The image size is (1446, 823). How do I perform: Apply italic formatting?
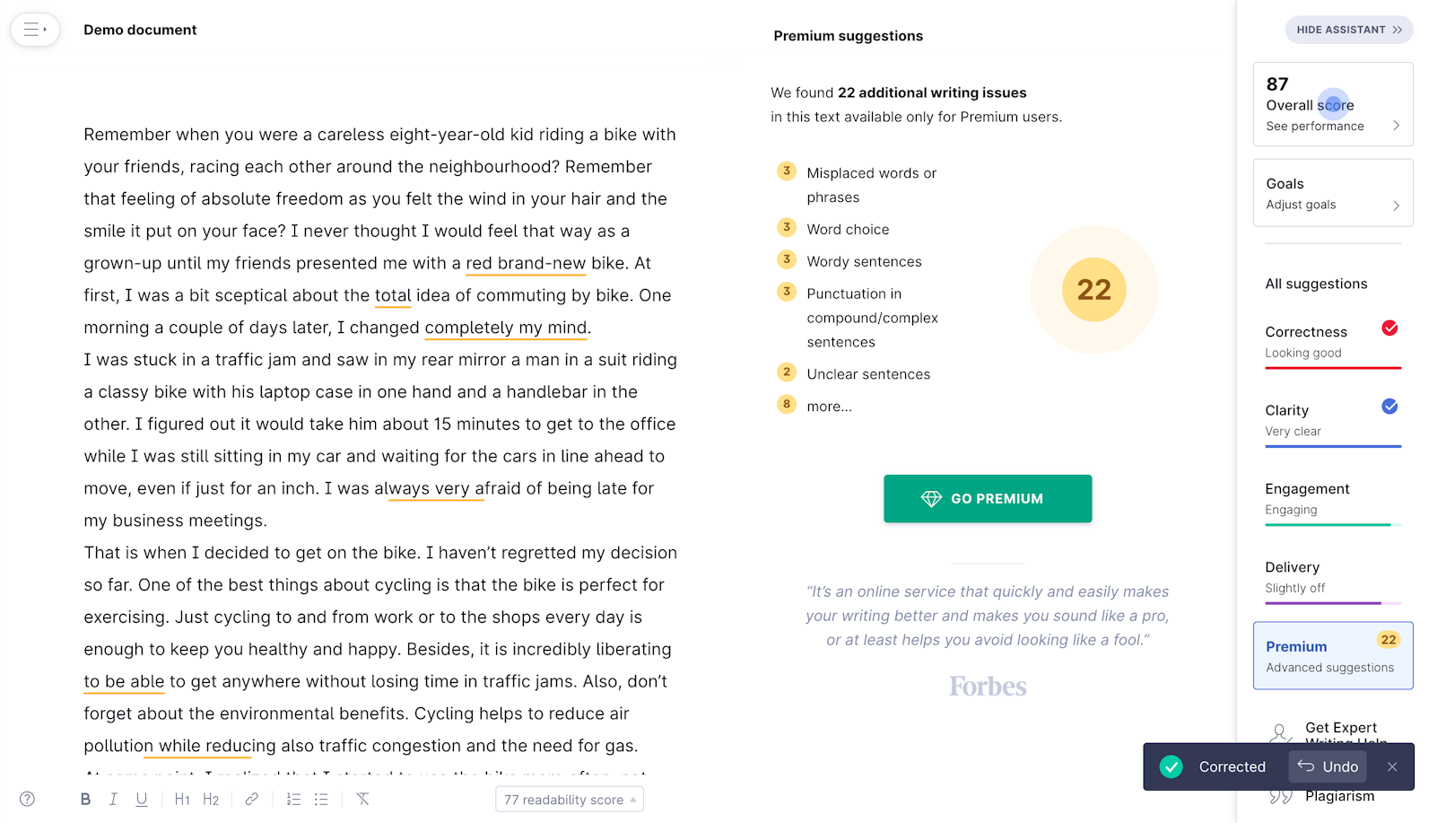(x=113, y=799)
